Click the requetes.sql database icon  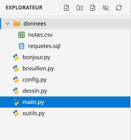pos(22,46)
